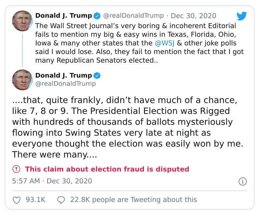This screenshot has height=216, width=260.
Task: Click the verified badge on the first tweet
Action: pyautogui.click(x=96, y=15)
